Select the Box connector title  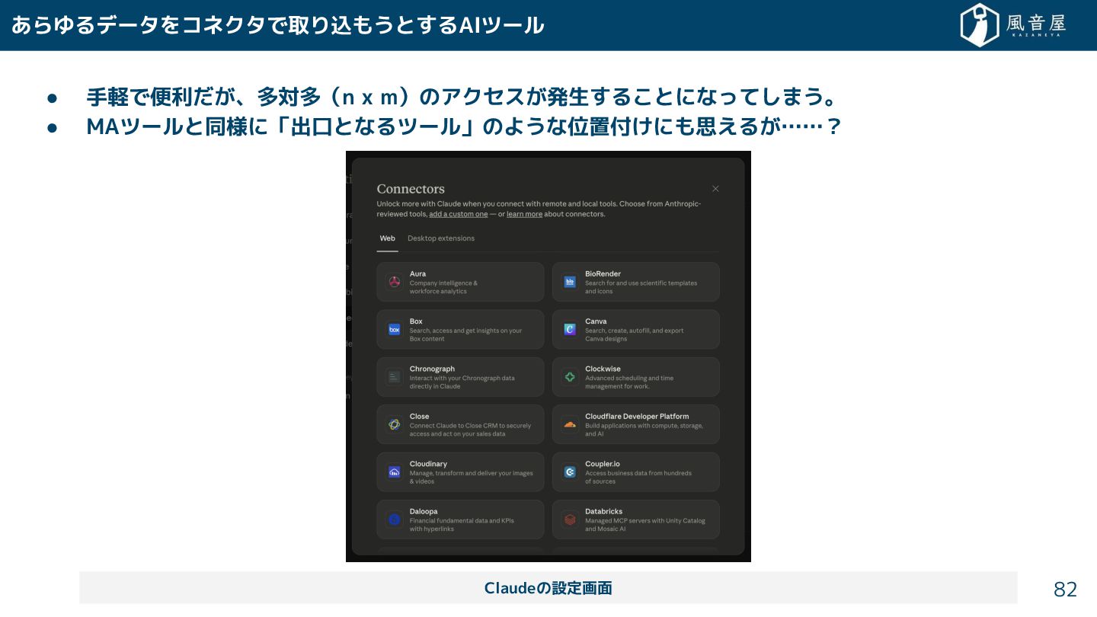pos(416,321)
